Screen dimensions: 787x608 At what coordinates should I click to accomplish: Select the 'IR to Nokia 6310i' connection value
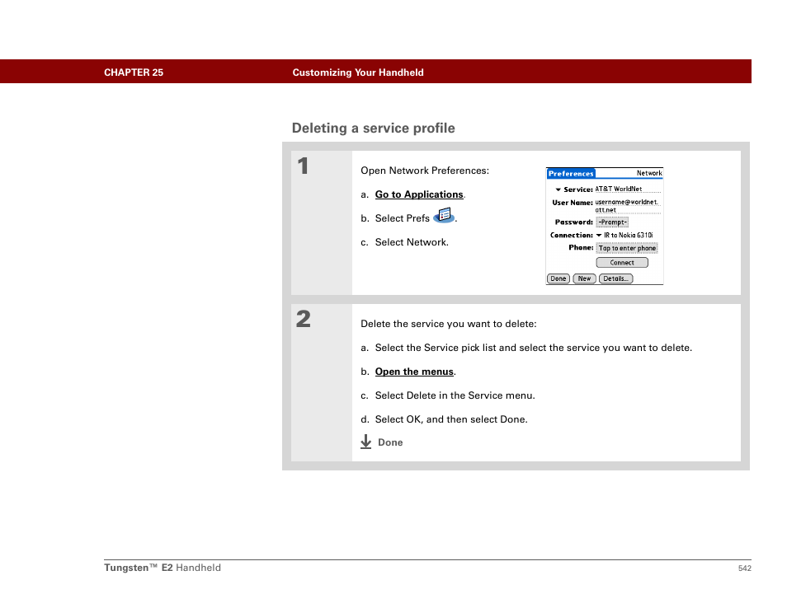coord(629,235)
